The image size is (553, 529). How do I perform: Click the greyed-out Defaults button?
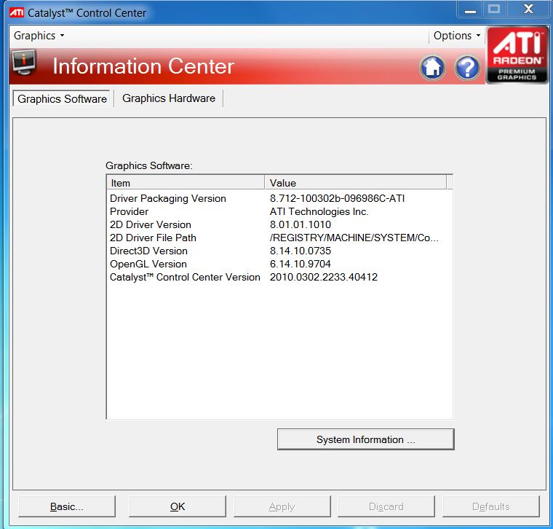[491, 506]
